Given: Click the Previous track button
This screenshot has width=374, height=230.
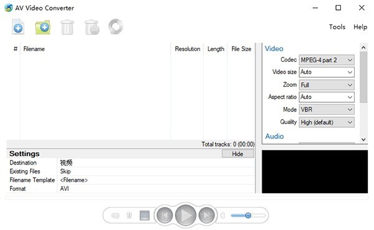Looking at the screenshot, I should (165, 215).
